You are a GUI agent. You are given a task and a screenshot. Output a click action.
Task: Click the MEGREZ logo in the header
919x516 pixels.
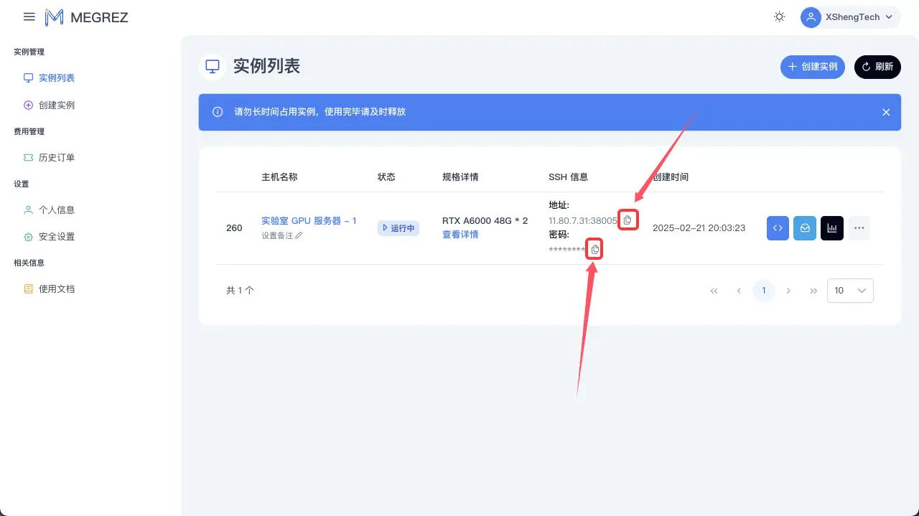pyautogui.click(x=86, y=17)
